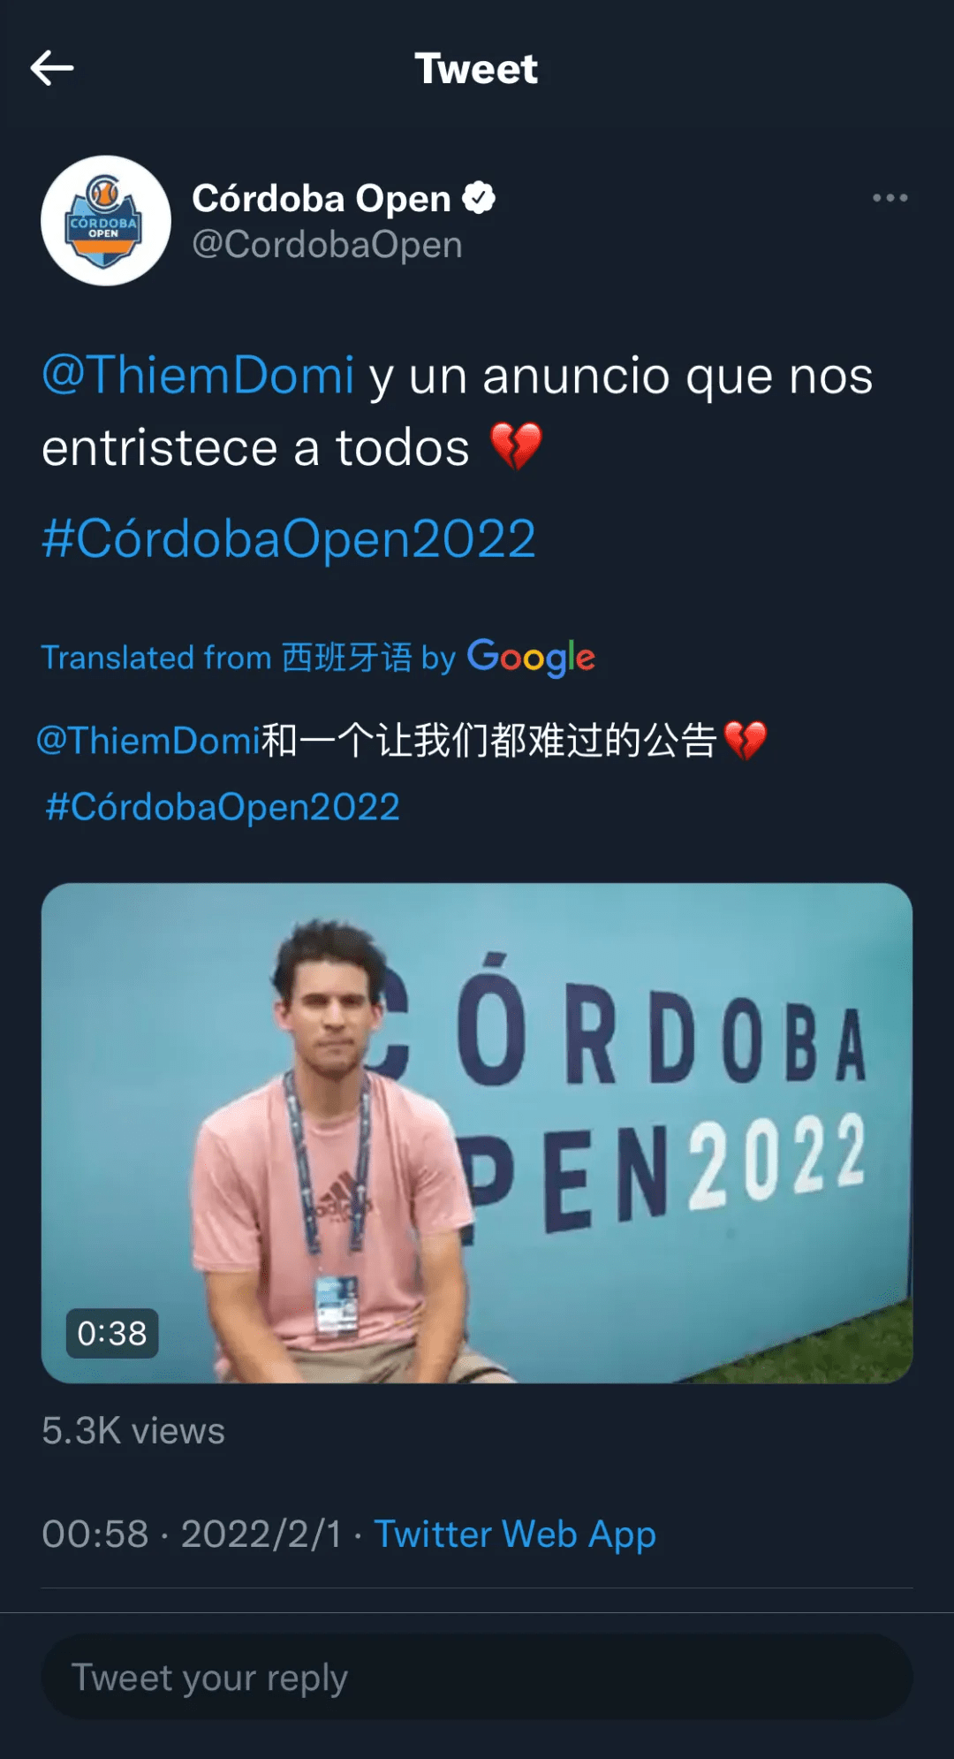This screenshot has height=1759, width=954.
Task: Open the Córdoba Open profile avatar
Action: (106, 221)
